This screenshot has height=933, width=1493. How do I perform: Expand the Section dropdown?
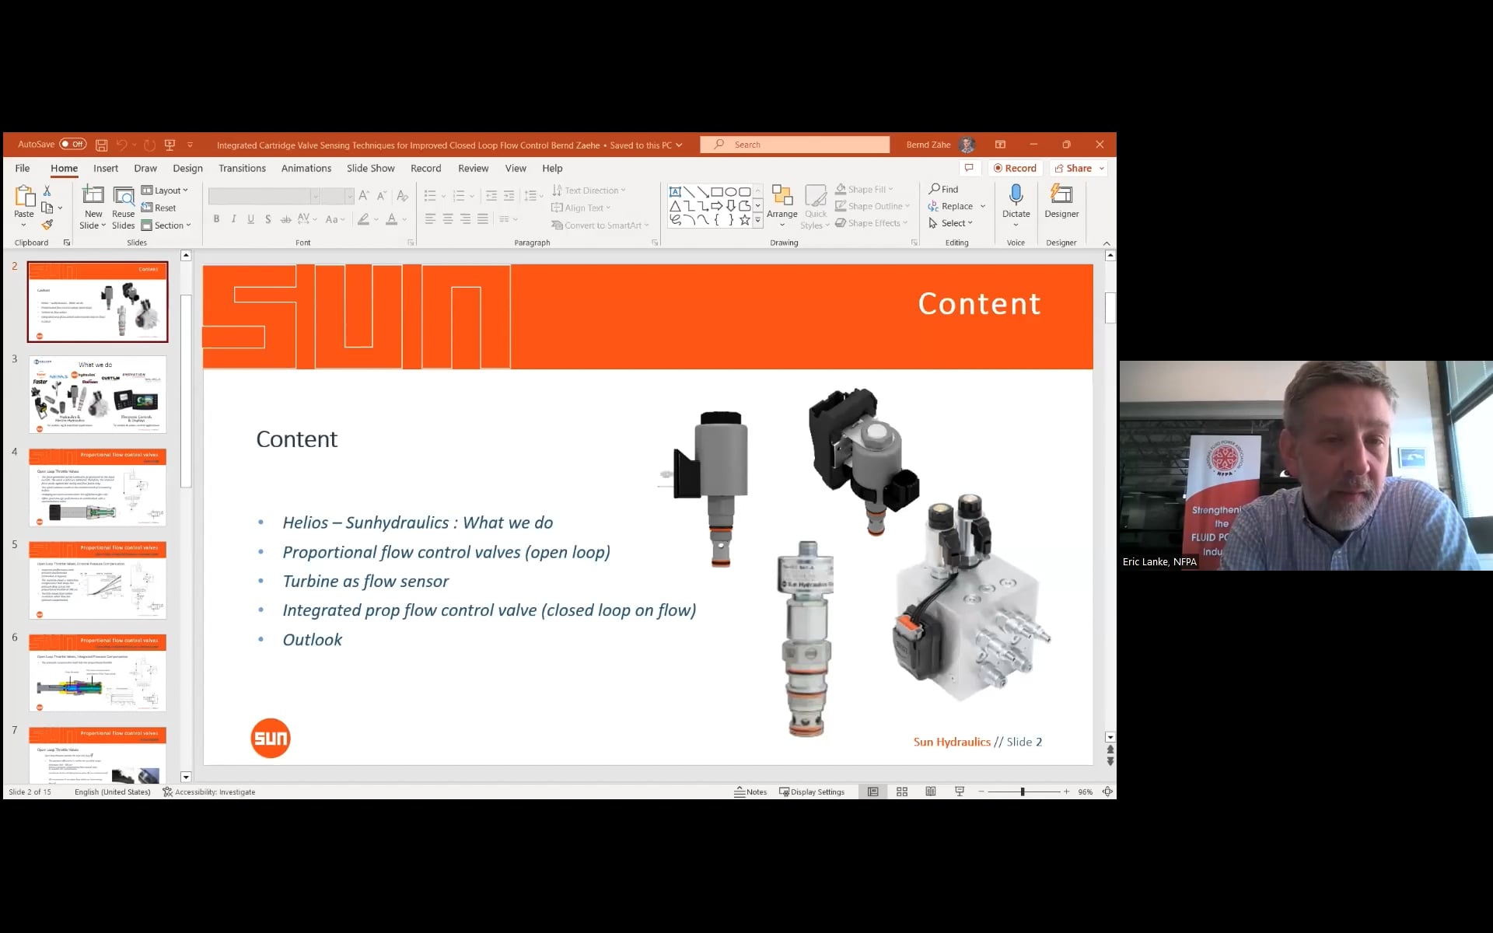pos(166,225)
